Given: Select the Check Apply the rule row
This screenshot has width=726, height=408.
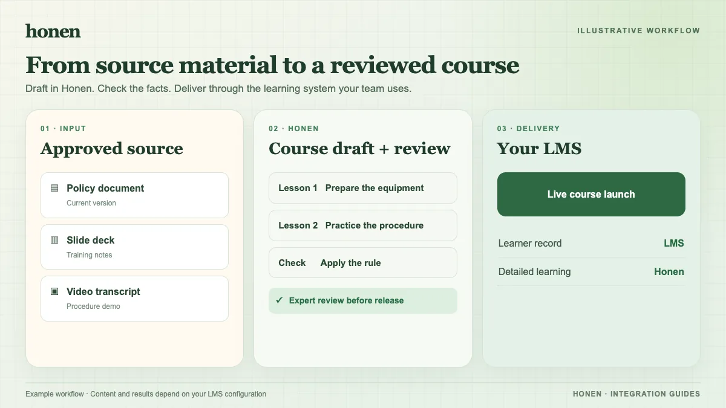Looking at the screenshot, I should pos(363,263).
